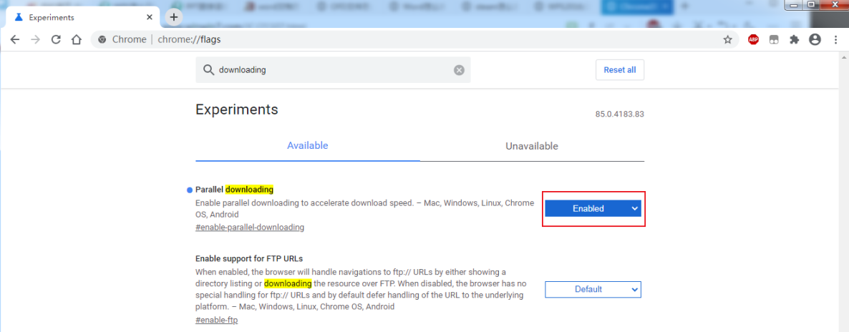Click the browser back arrow
The width and height of the screenshot is (849, 332).
(x=15, y=40)
